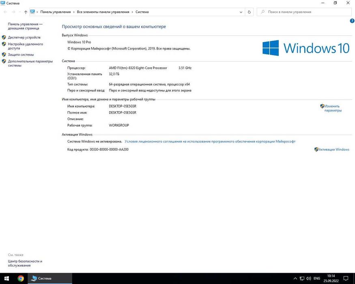
Task: Open 'Центр безопасности и обслуживания'
Action: click(x=25, y=263)
